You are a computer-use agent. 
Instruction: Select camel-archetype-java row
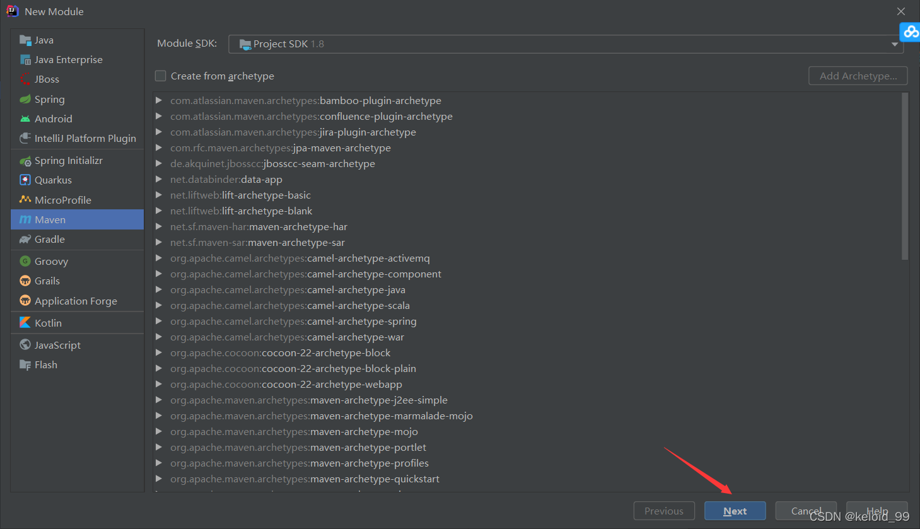527,290
